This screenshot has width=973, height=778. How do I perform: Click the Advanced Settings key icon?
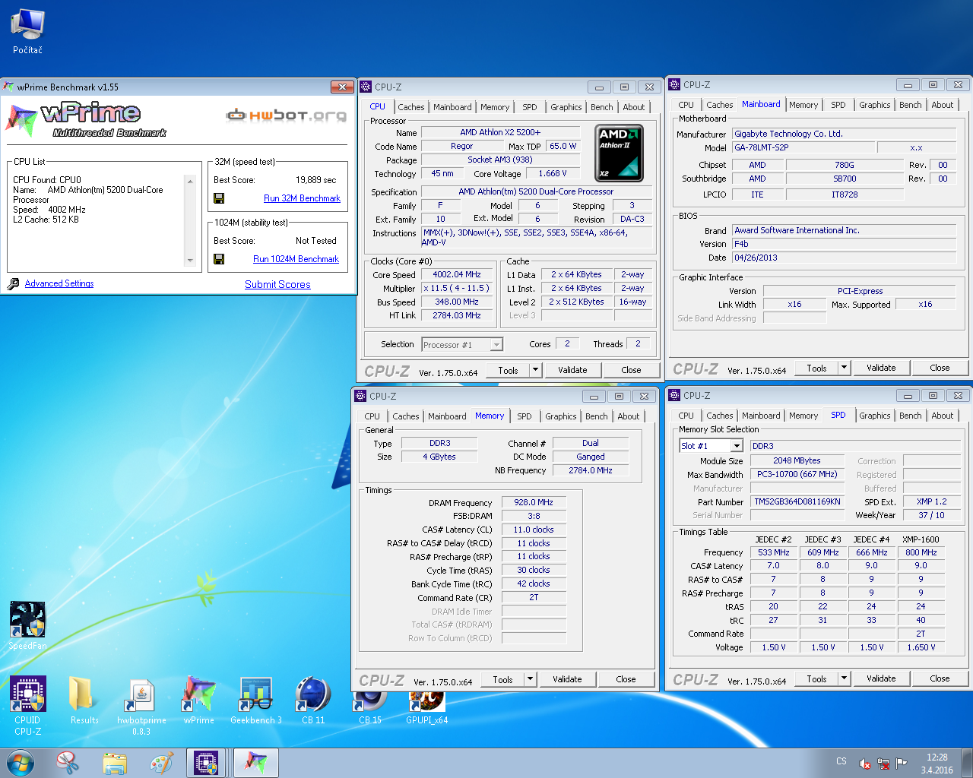pos(13,283)
